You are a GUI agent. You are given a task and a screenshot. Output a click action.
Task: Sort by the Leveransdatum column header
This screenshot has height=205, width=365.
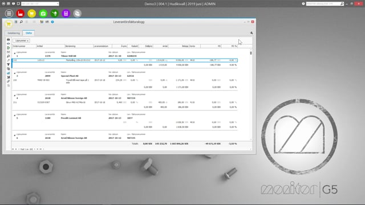[103, 46]
